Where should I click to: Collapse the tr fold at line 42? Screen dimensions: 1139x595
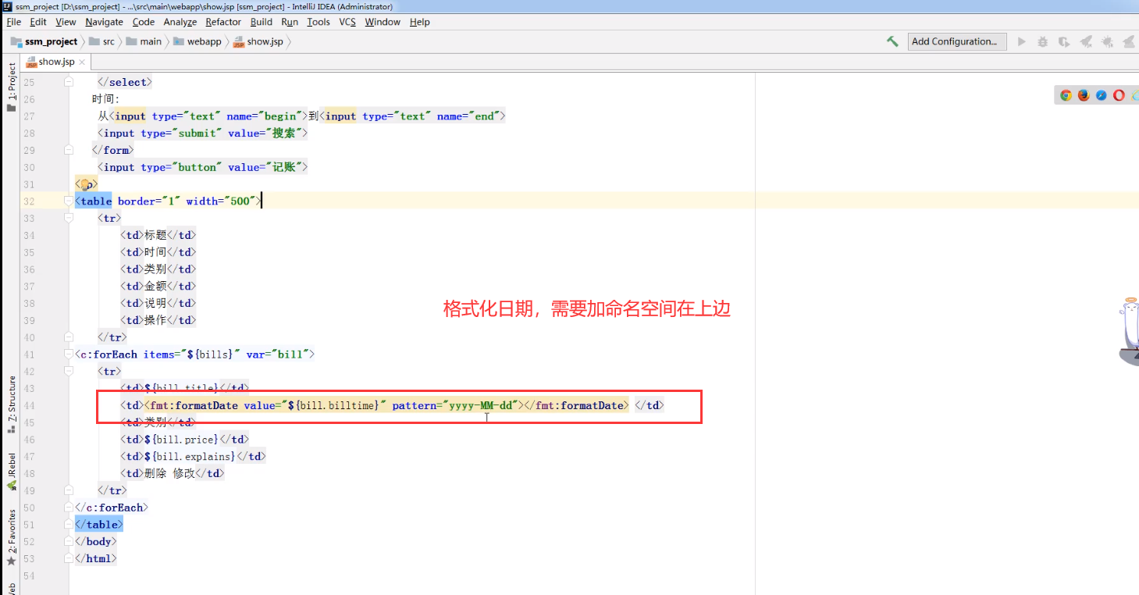(x=69, y=371)
